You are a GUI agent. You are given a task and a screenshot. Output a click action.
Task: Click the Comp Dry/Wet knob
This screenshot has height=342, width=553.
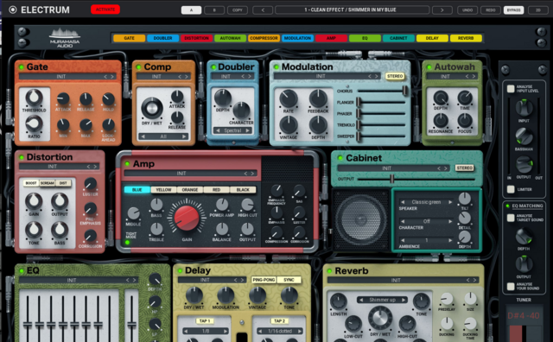[152, 108]
